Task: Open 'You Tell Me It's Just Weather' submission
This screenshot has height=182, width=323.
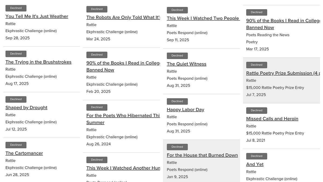Action: click(37, 16)
